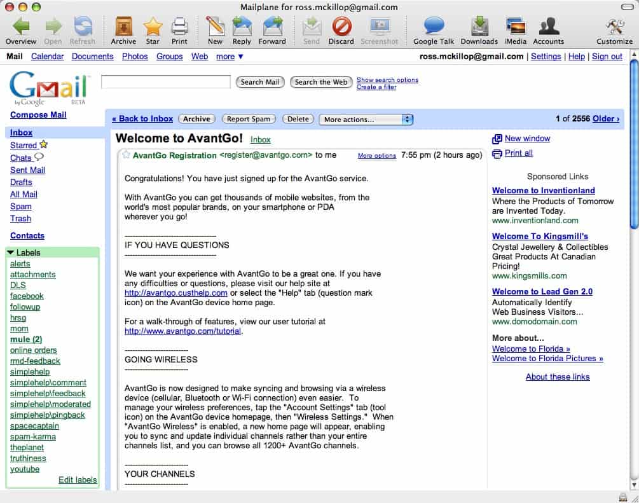Click the scrollbar down arrow
This screenshot has height=503, width=639.
tap(634, 485)
